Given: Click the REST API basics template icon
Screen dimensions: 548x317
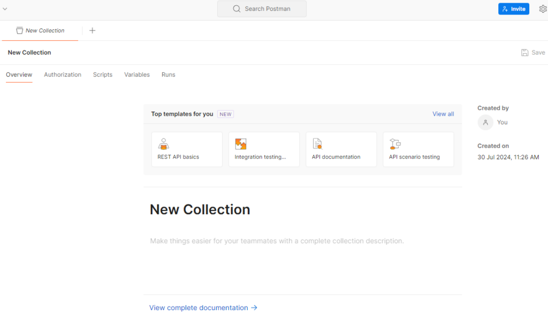Looking at the screenshot, I should [164, 144].
